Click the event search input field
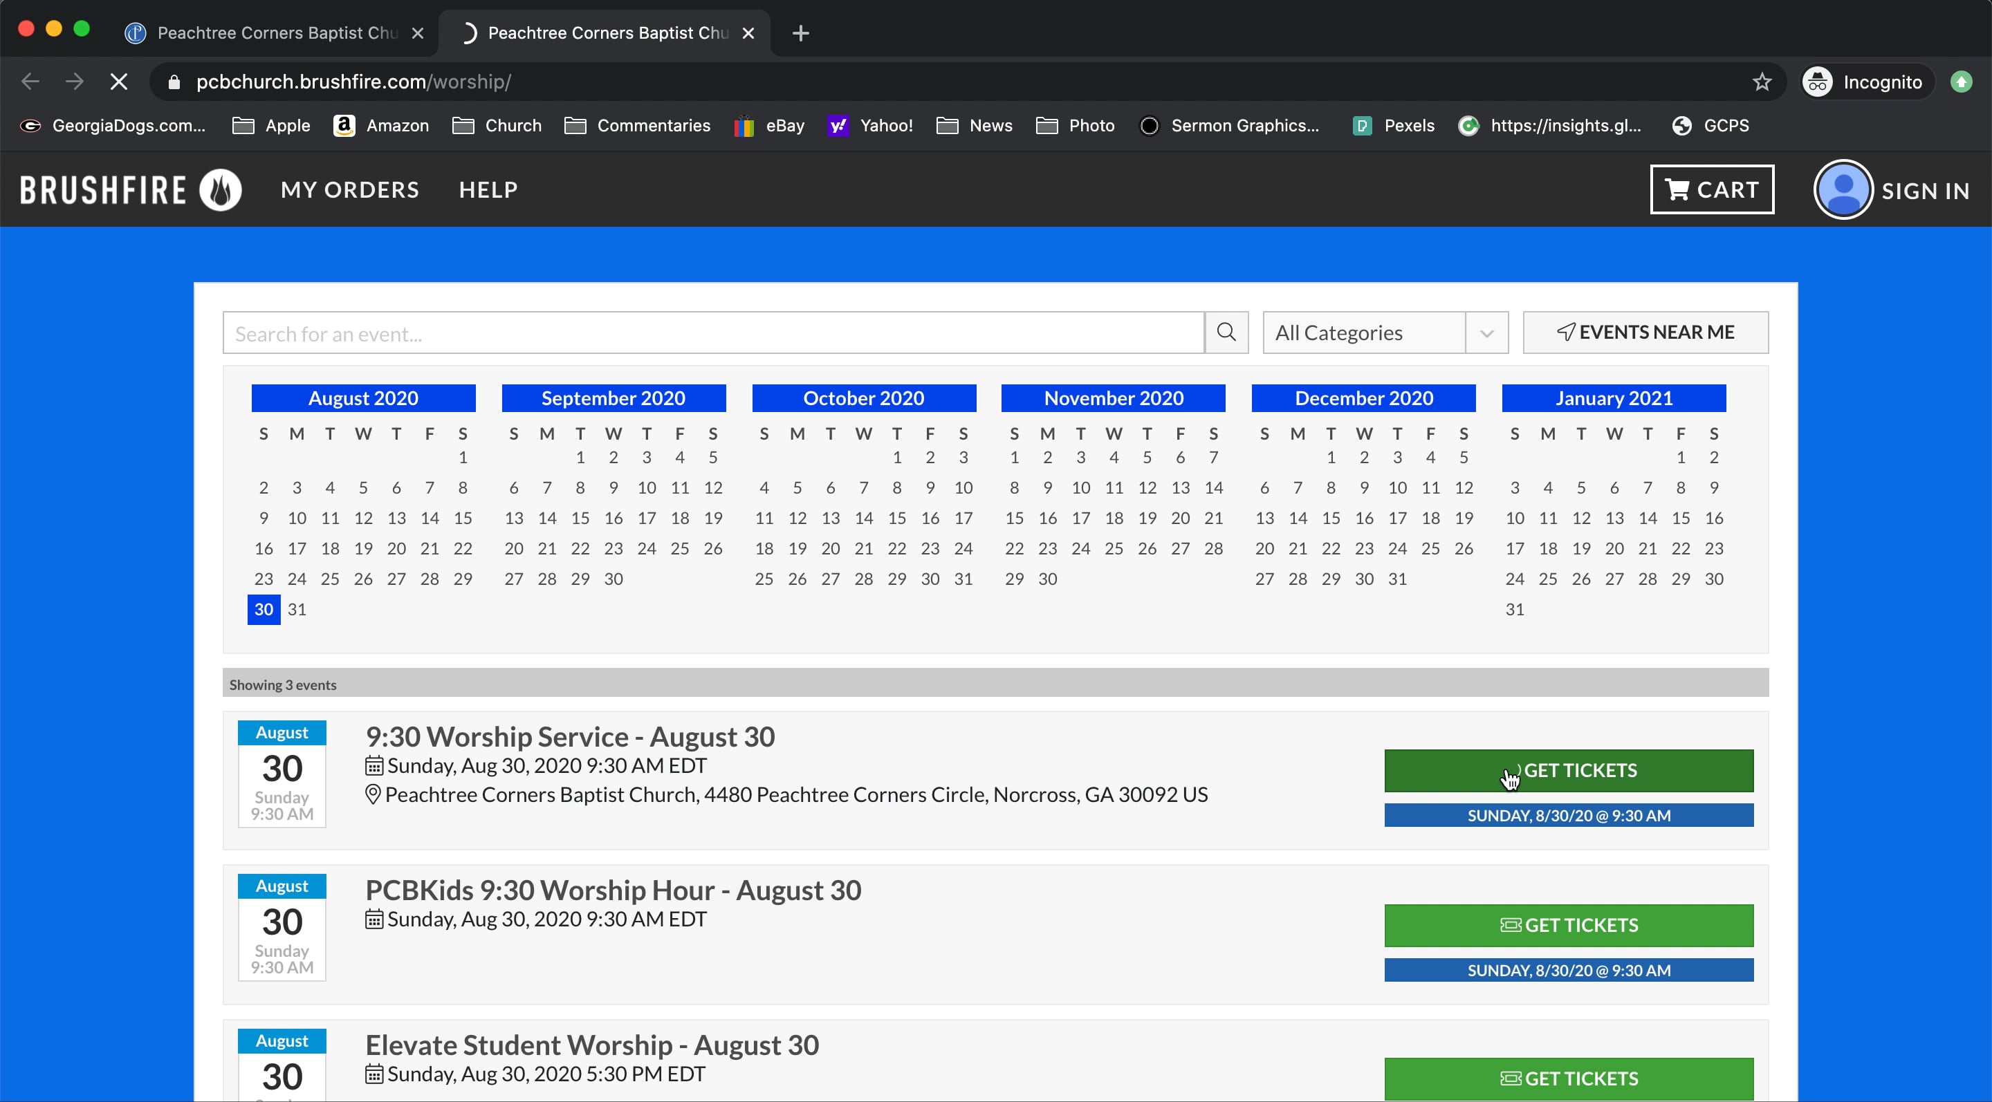This screenshot has width=1992, height=1102. click(712, 333)
